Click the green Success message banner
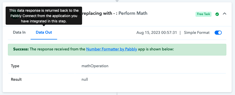235x95 pixels. pyautogui.click(x=117, y=50)
